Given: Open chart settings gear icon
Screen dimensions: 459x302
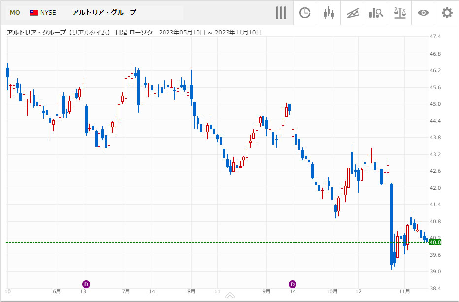Looking at the screenshot, I should coord(447,13).
